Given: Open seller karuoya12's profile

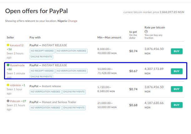Looking at the screenshot, I should pos(17,45).
